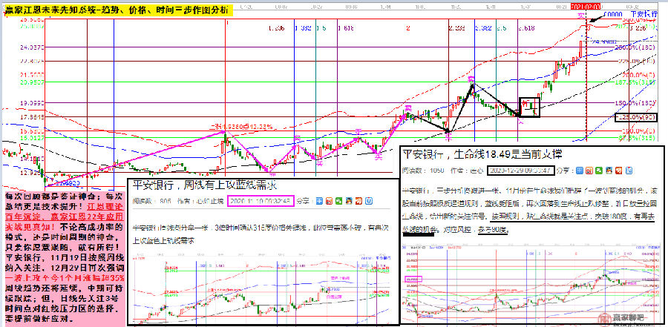Click the black rectangle box drawn on the candlesticks
Screen dimensions: 668x327
[530, 107]
